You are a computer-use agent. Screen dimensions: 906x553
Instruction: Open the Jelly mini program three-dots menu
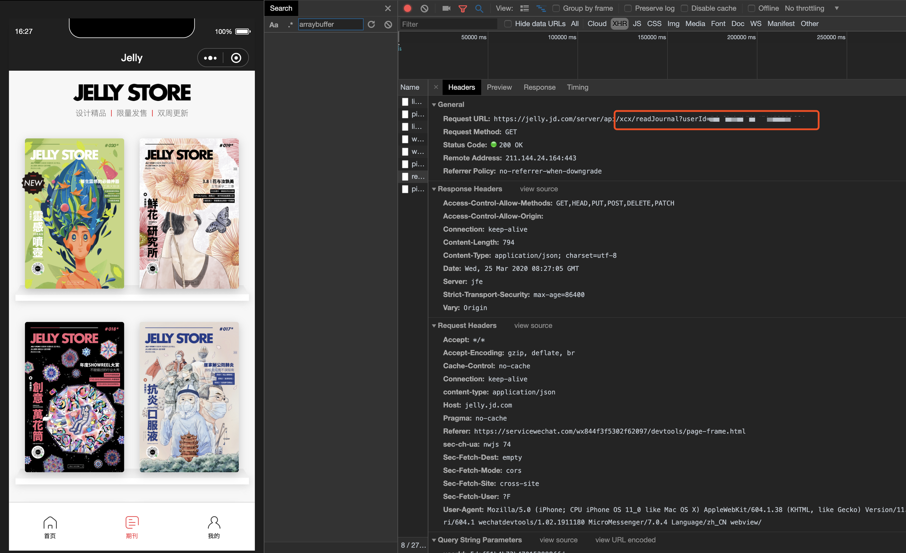210,58
